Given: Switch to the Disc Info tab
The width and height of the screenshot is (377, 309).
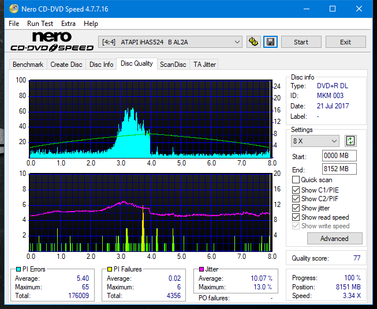Looking at the screenshot, I should coord(101,65).
